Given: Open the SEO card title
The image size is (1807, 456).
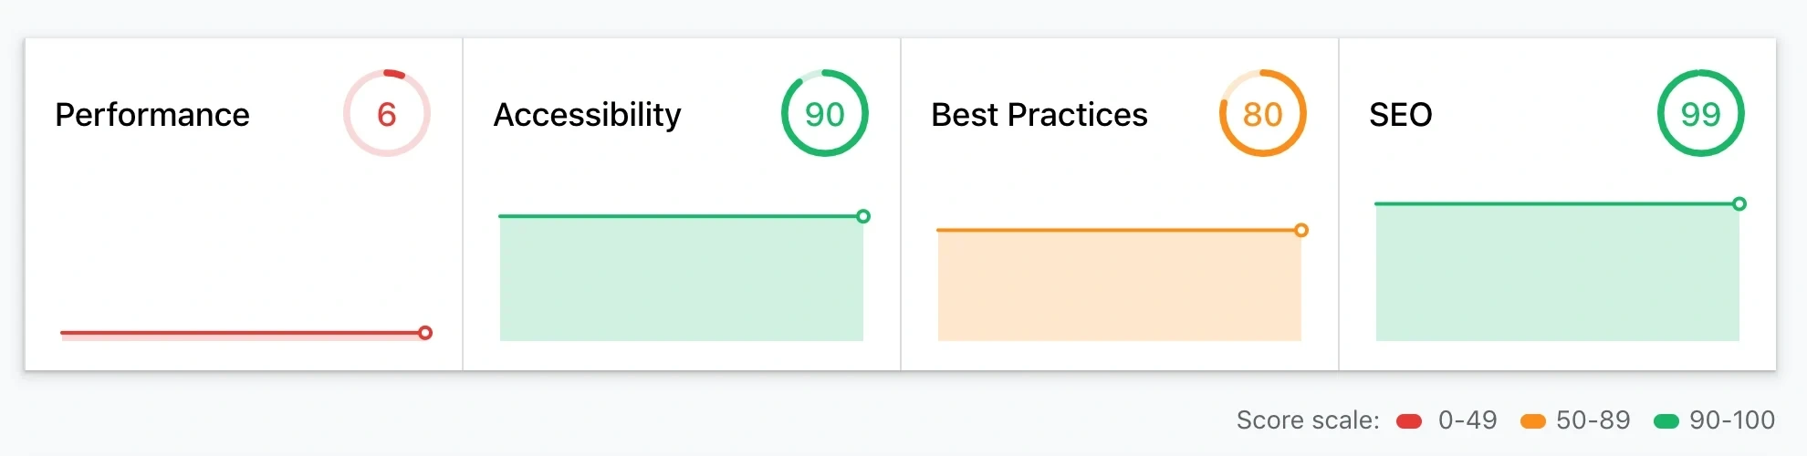Looking at the screenshot, I should pos(1401,115).
